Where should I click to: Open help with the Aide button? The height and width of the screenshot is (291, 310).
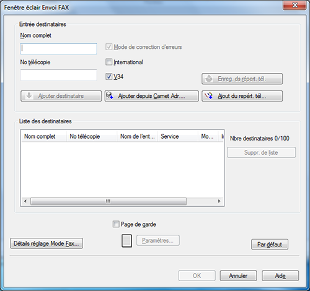click(x=280, y=276)
